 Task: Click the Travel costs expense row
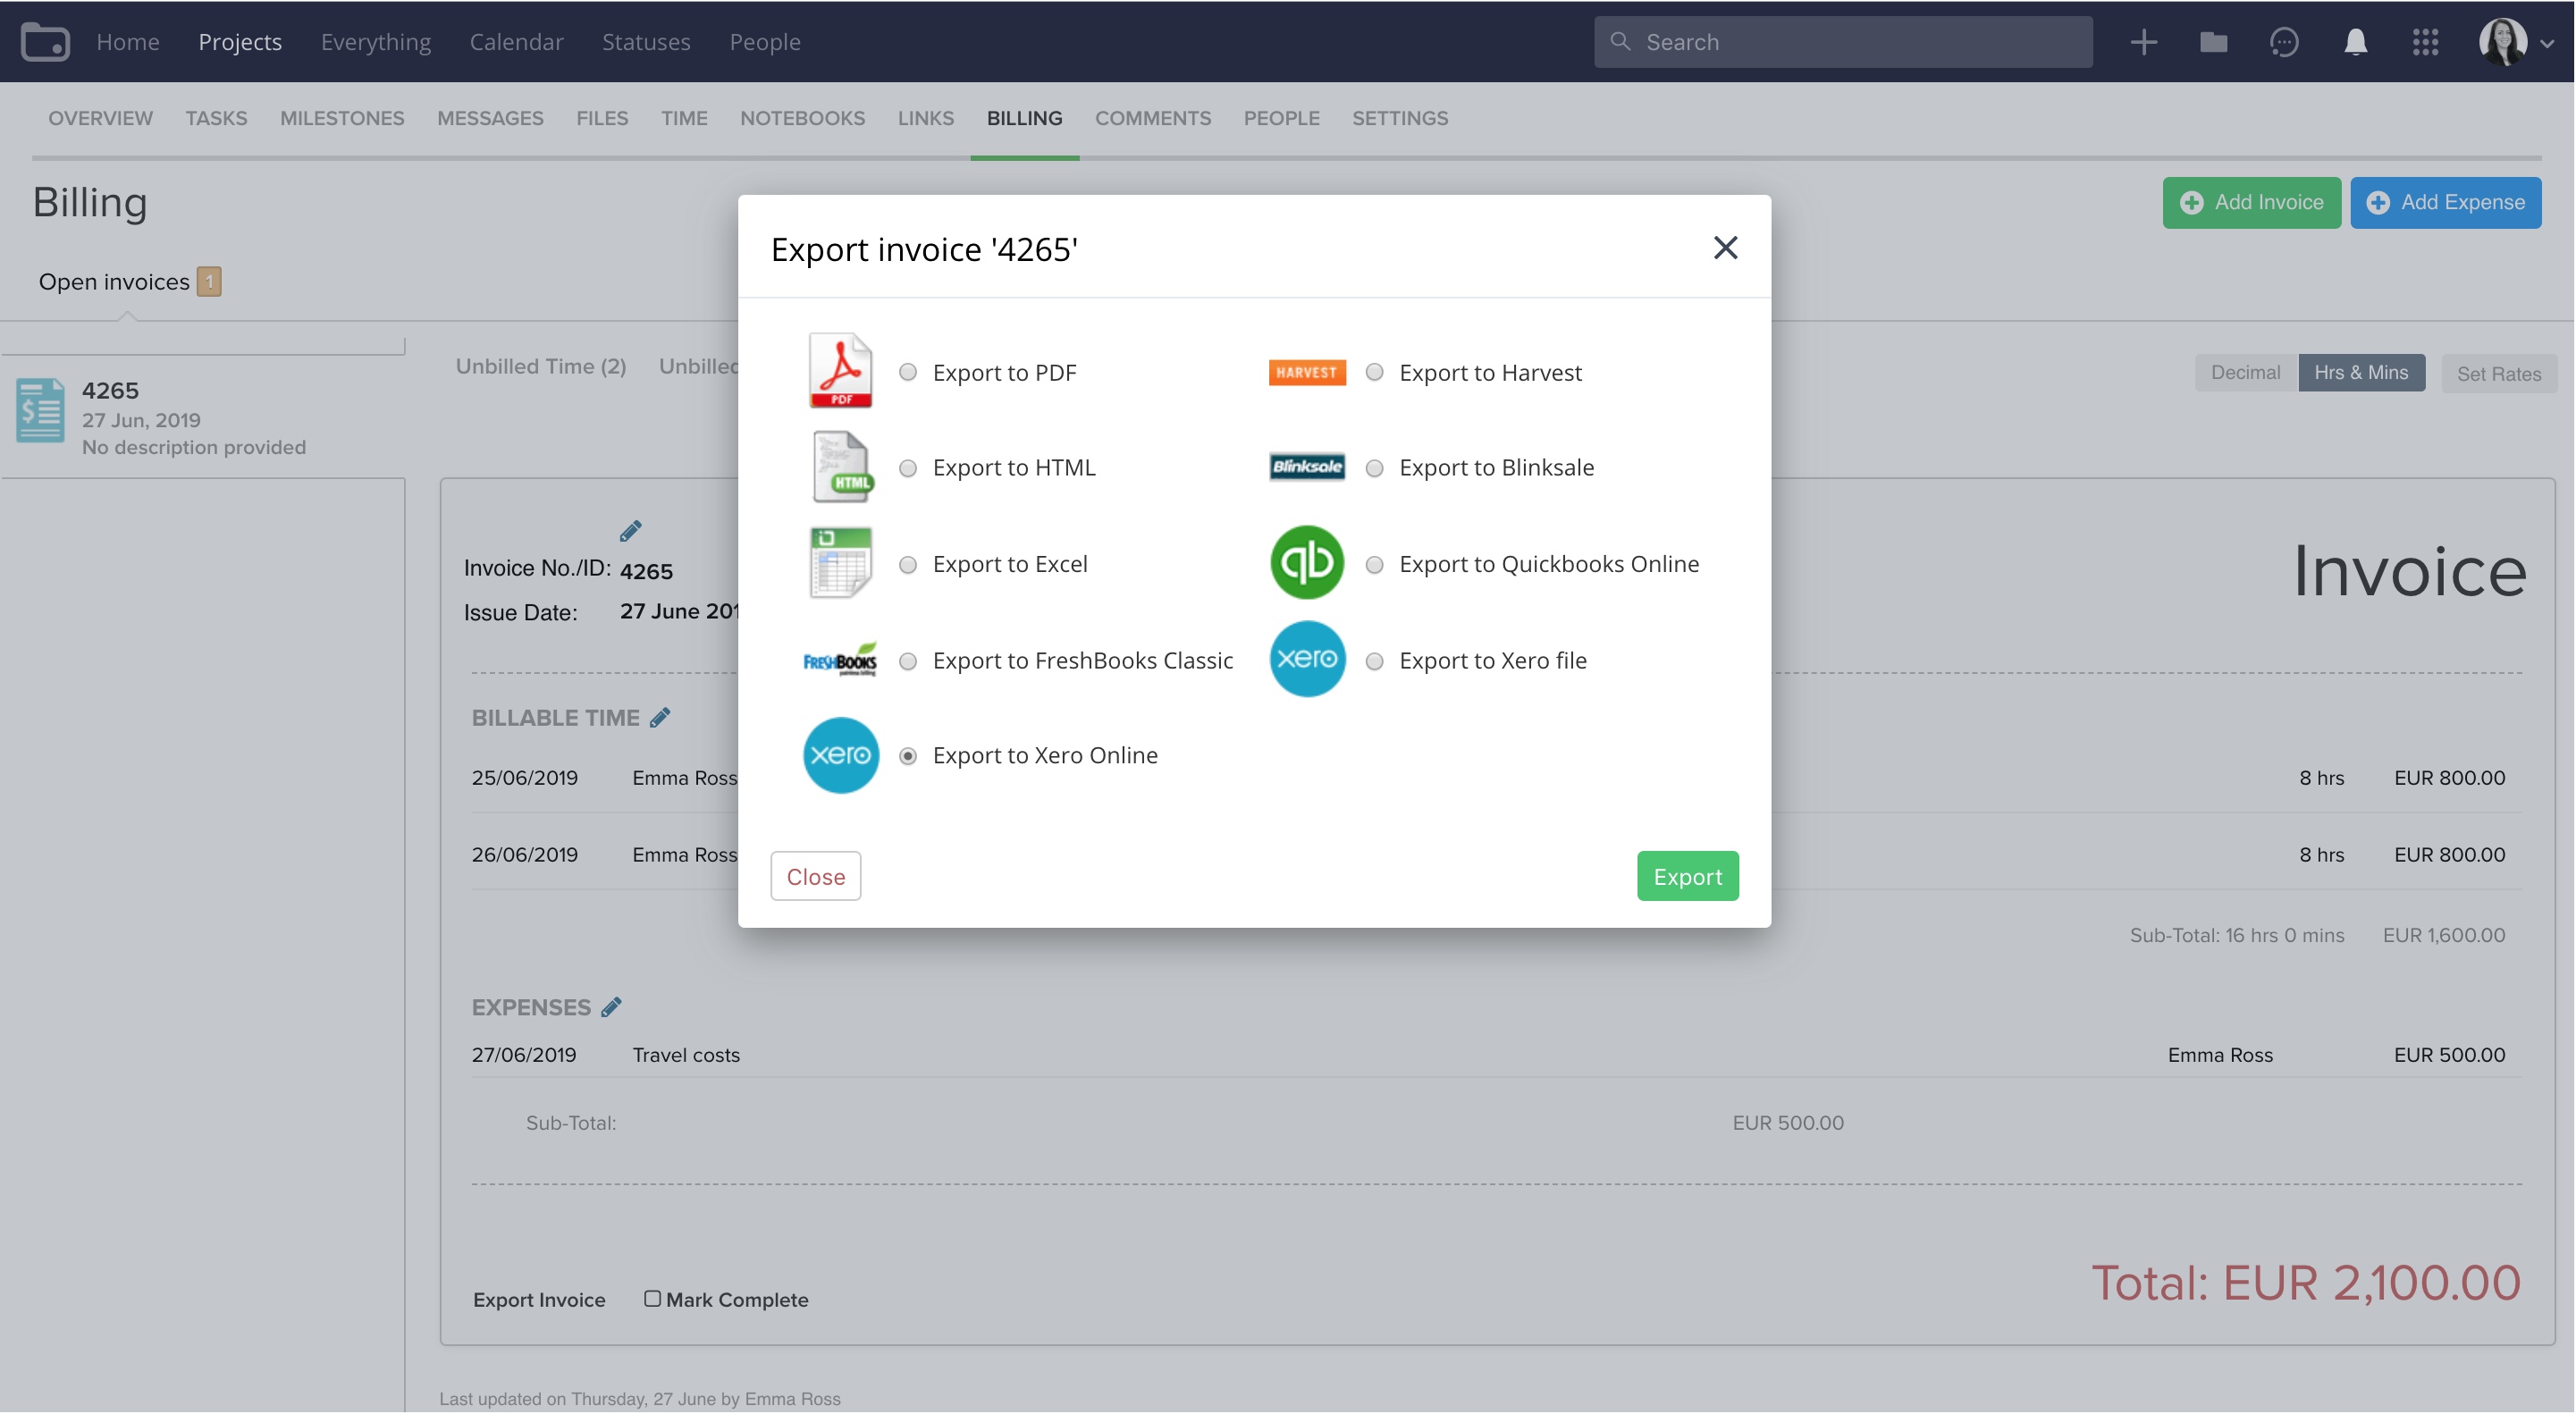click(x=1496, y=1054)
